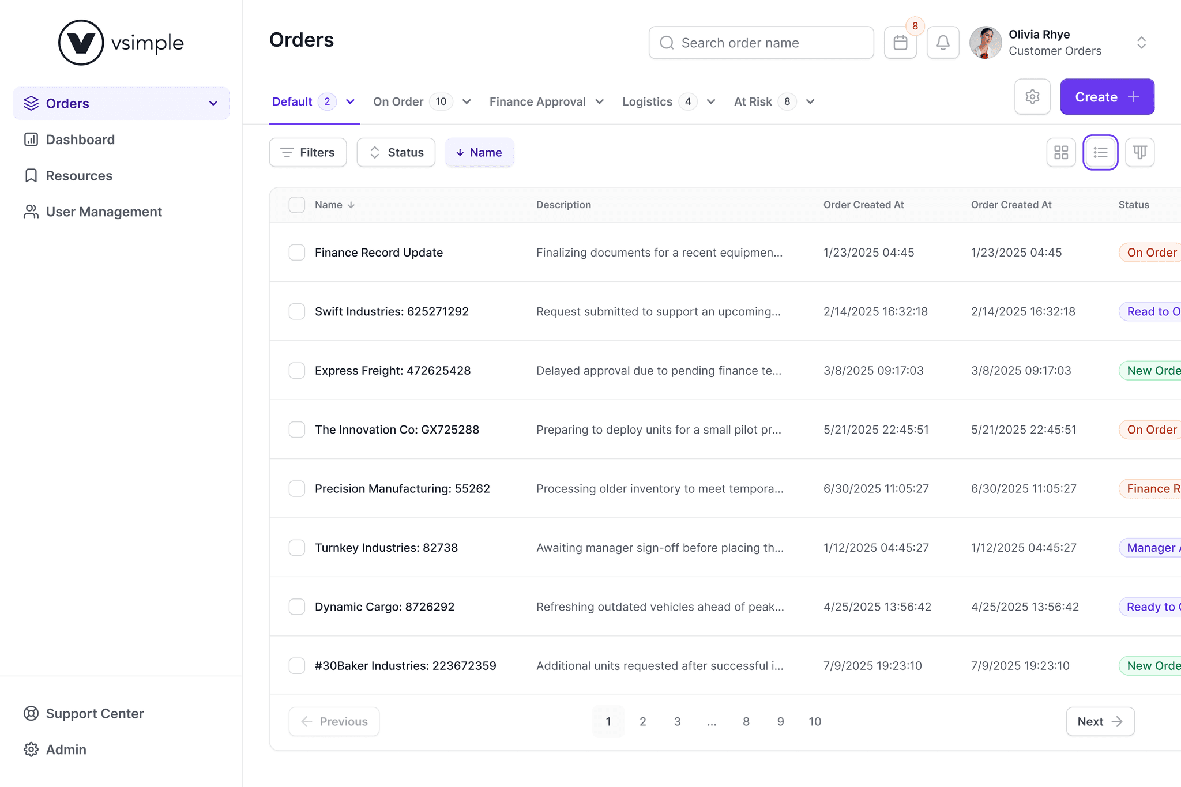Click the notifications bell icon
1181x787 pixels.
(943, 43)
